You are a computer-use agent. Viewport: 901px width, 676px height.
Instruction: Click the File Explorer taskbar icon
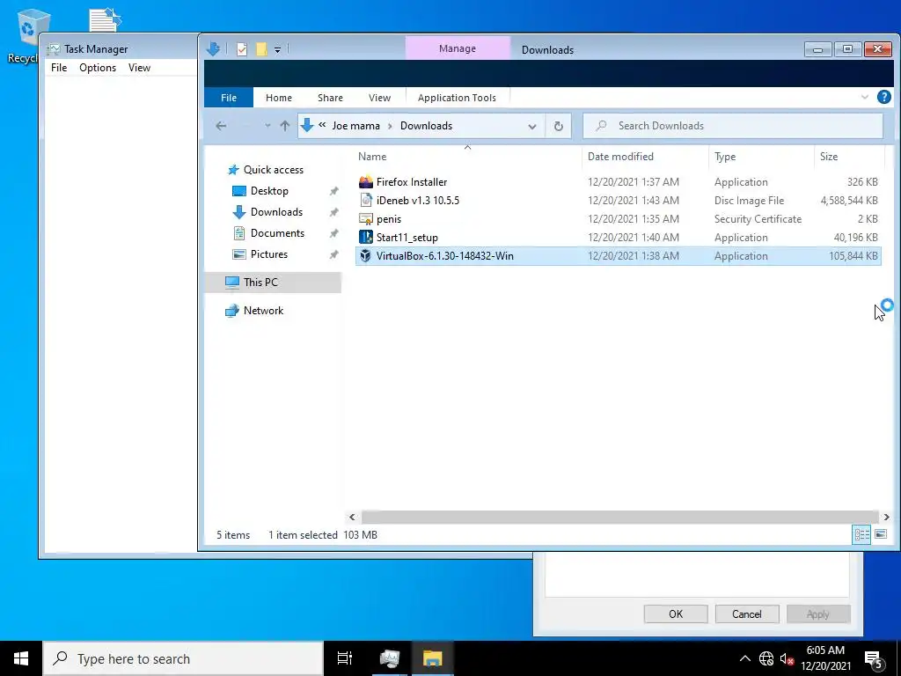point(432,658)
